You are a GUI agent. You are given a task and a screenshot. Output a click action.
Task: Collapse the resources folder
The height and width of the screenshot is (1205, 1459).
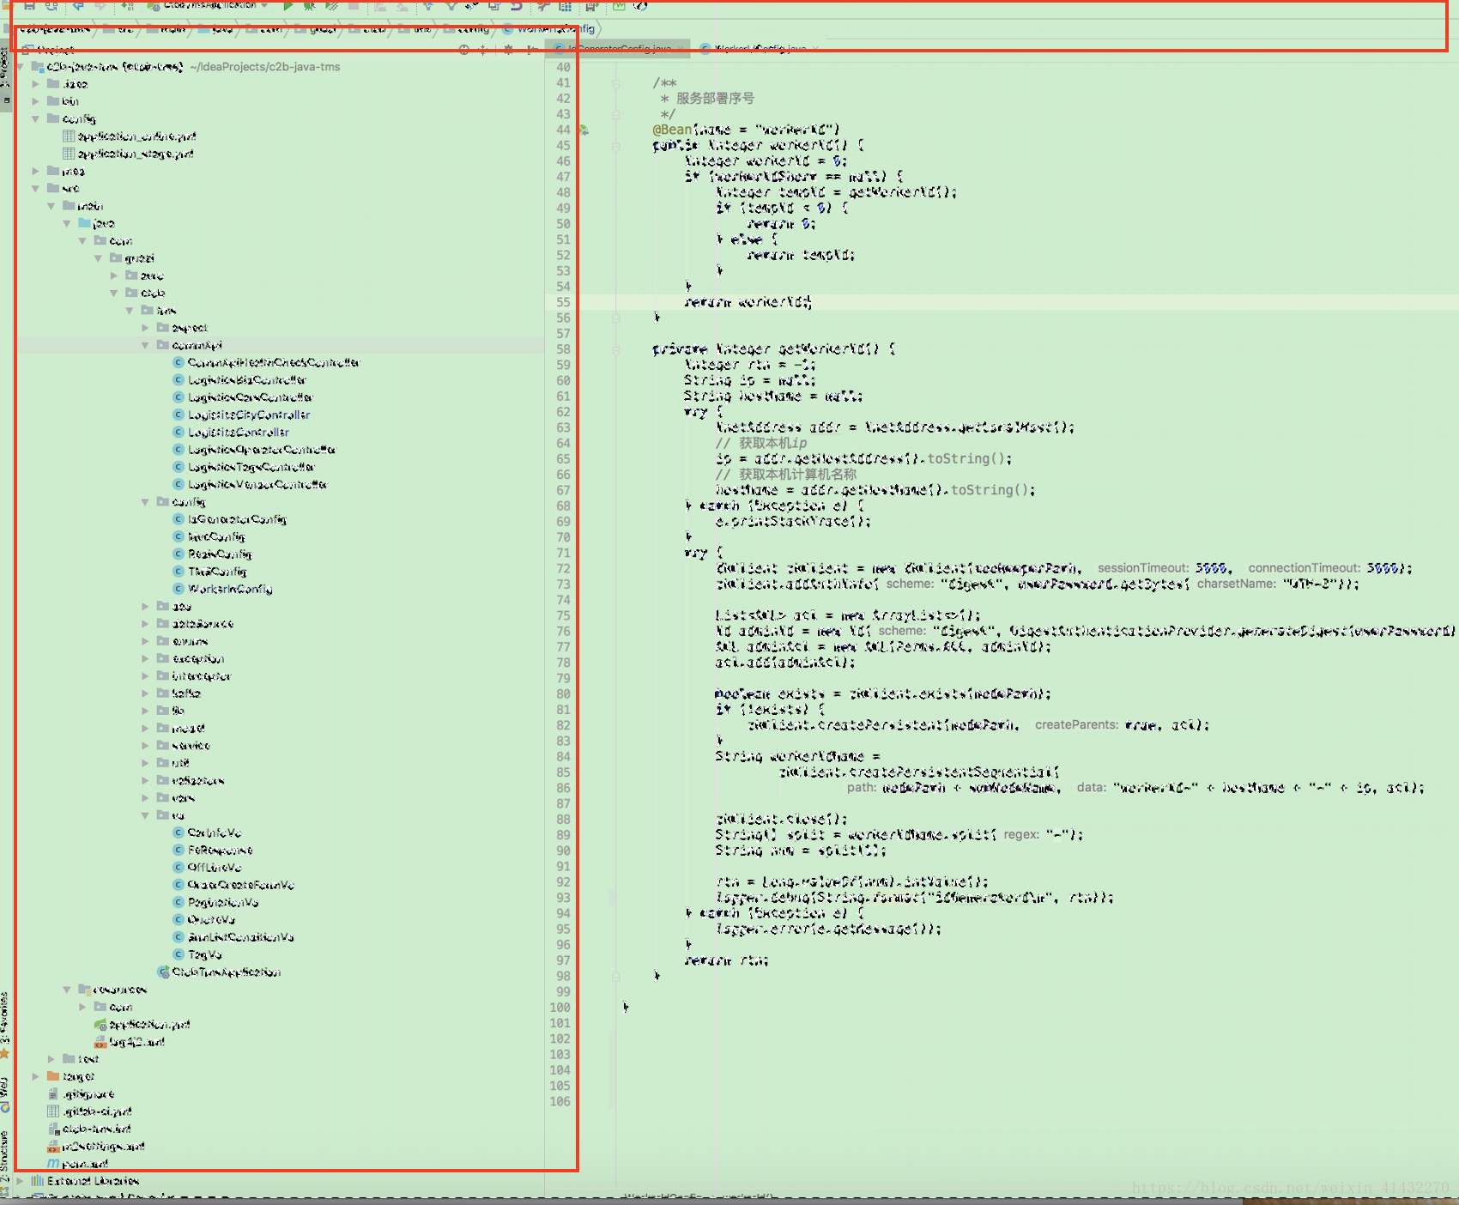[x=67, y=990]
